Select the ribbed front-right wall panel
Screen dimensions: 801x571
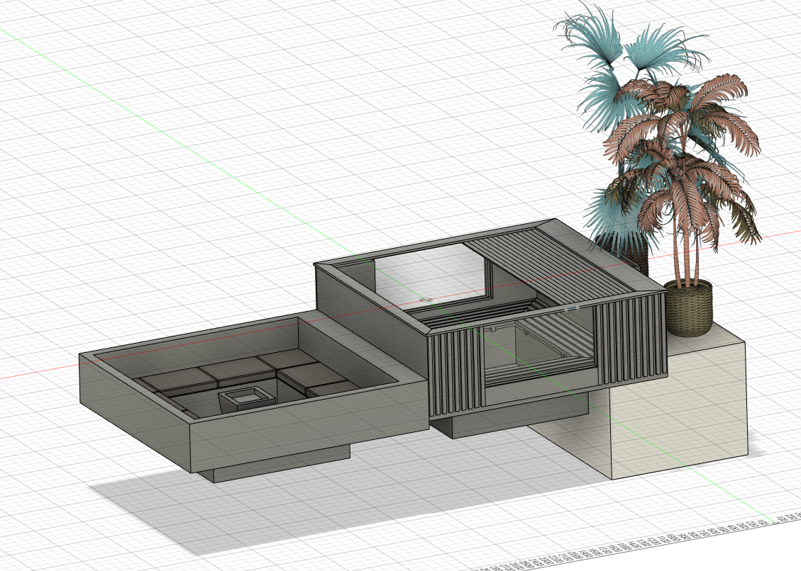point(631,339)
